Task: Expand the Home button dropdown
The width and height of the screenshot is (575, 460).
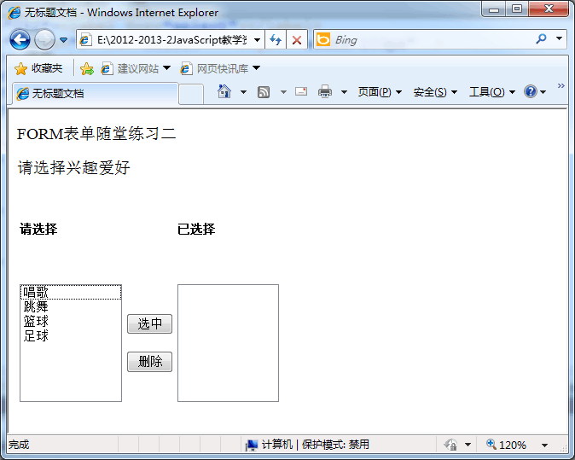Action: [x=243, y=92]
